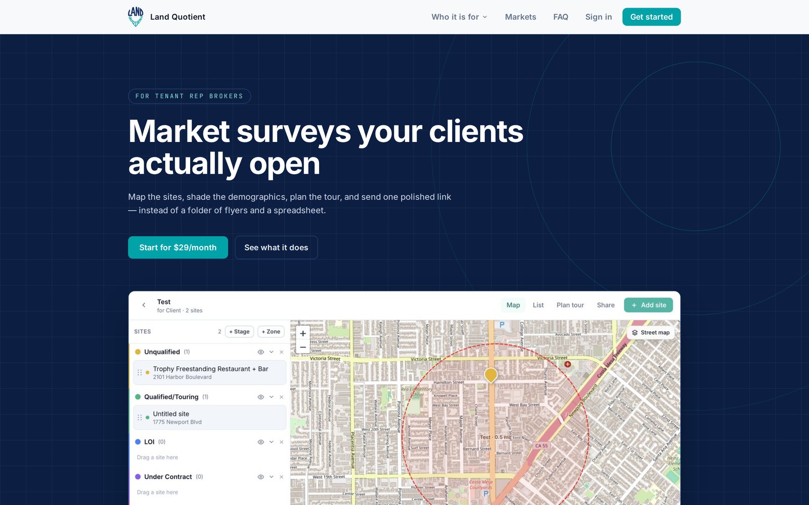This screenshot has width=809, height=505.
Task: Click the + Stage button
Action: (x=239, y=332)
